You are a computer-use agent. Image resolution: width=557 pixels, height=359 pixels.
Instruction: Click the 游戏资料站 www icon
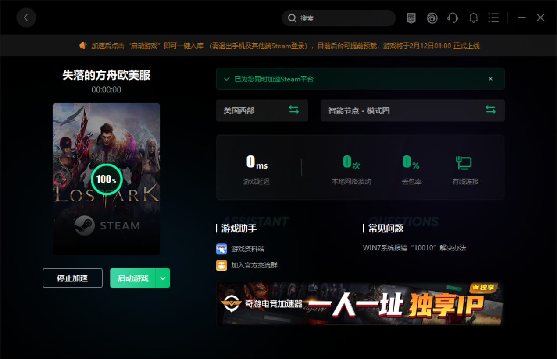(x=221, y=249)
